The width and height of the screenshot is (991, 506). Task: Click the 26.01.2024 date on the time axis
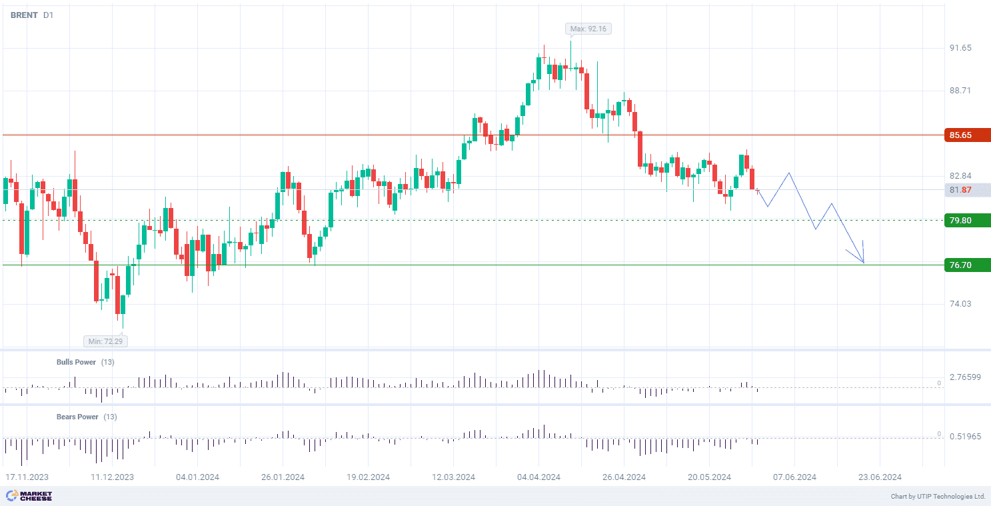(x=283, y=477)
